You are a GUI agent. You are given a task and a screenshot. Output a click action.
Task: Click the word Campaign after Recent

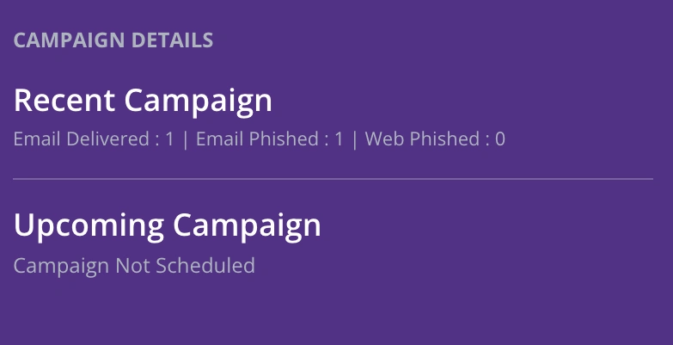199,101
